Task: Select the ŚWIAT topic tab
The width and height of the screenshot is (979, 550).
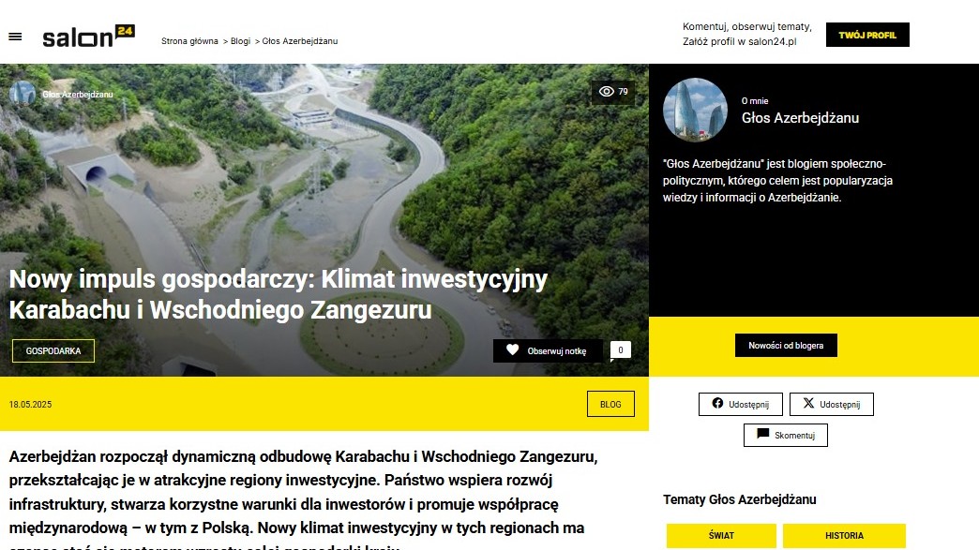Action: (x=721, y=536)
